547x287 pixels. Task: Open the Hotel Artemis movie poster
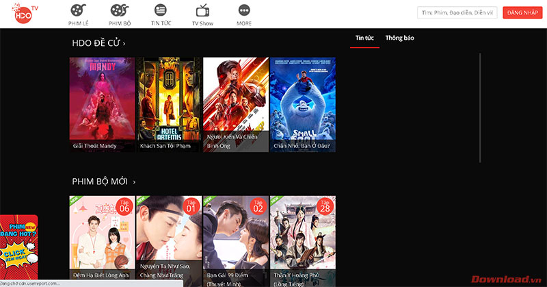[169, 105]
